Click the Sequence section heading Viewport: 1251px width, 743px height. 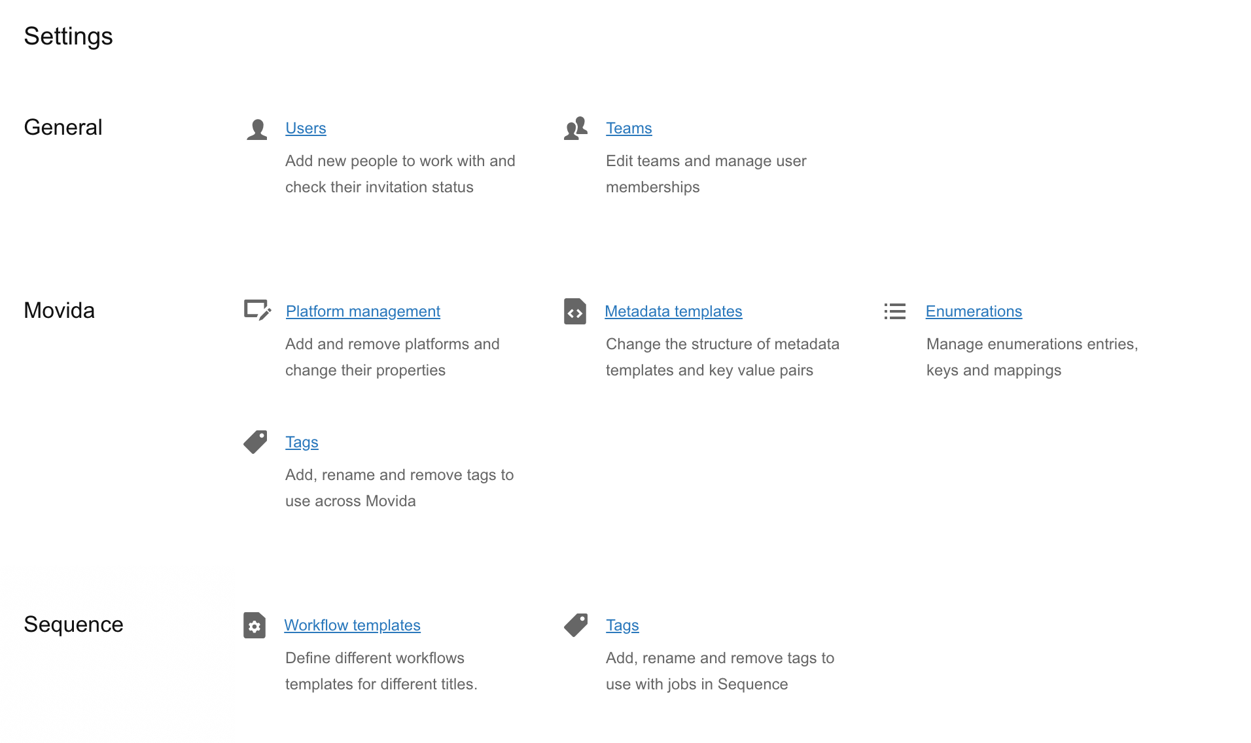74,624
